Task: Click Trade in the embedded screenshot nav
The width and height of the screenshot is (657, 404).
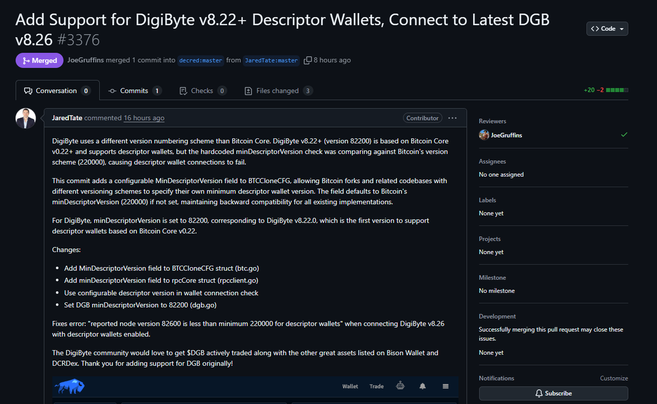Action: [x=377, y=387]
